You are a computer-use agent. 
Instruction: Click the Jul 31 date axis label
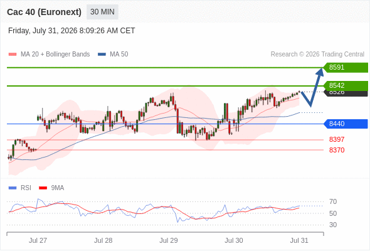tap(299, 240)
